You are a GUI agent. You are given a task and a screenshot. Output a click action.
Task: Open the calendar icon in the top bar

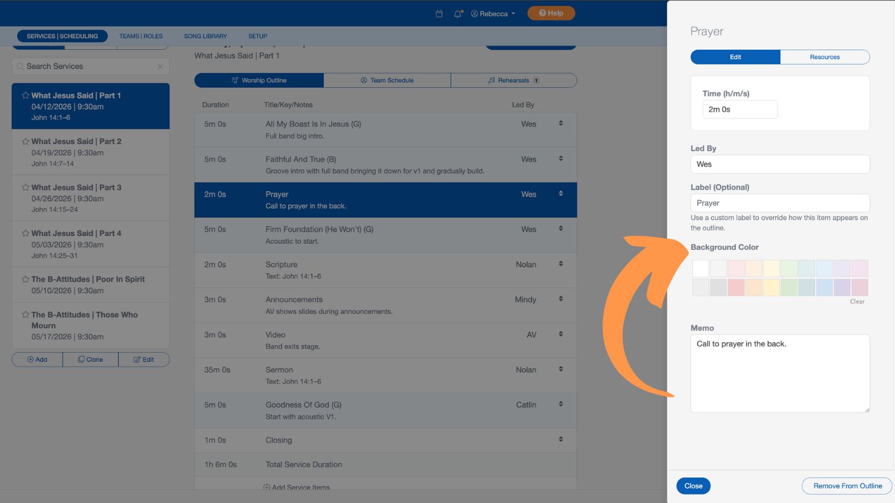[x=439, y=13]
